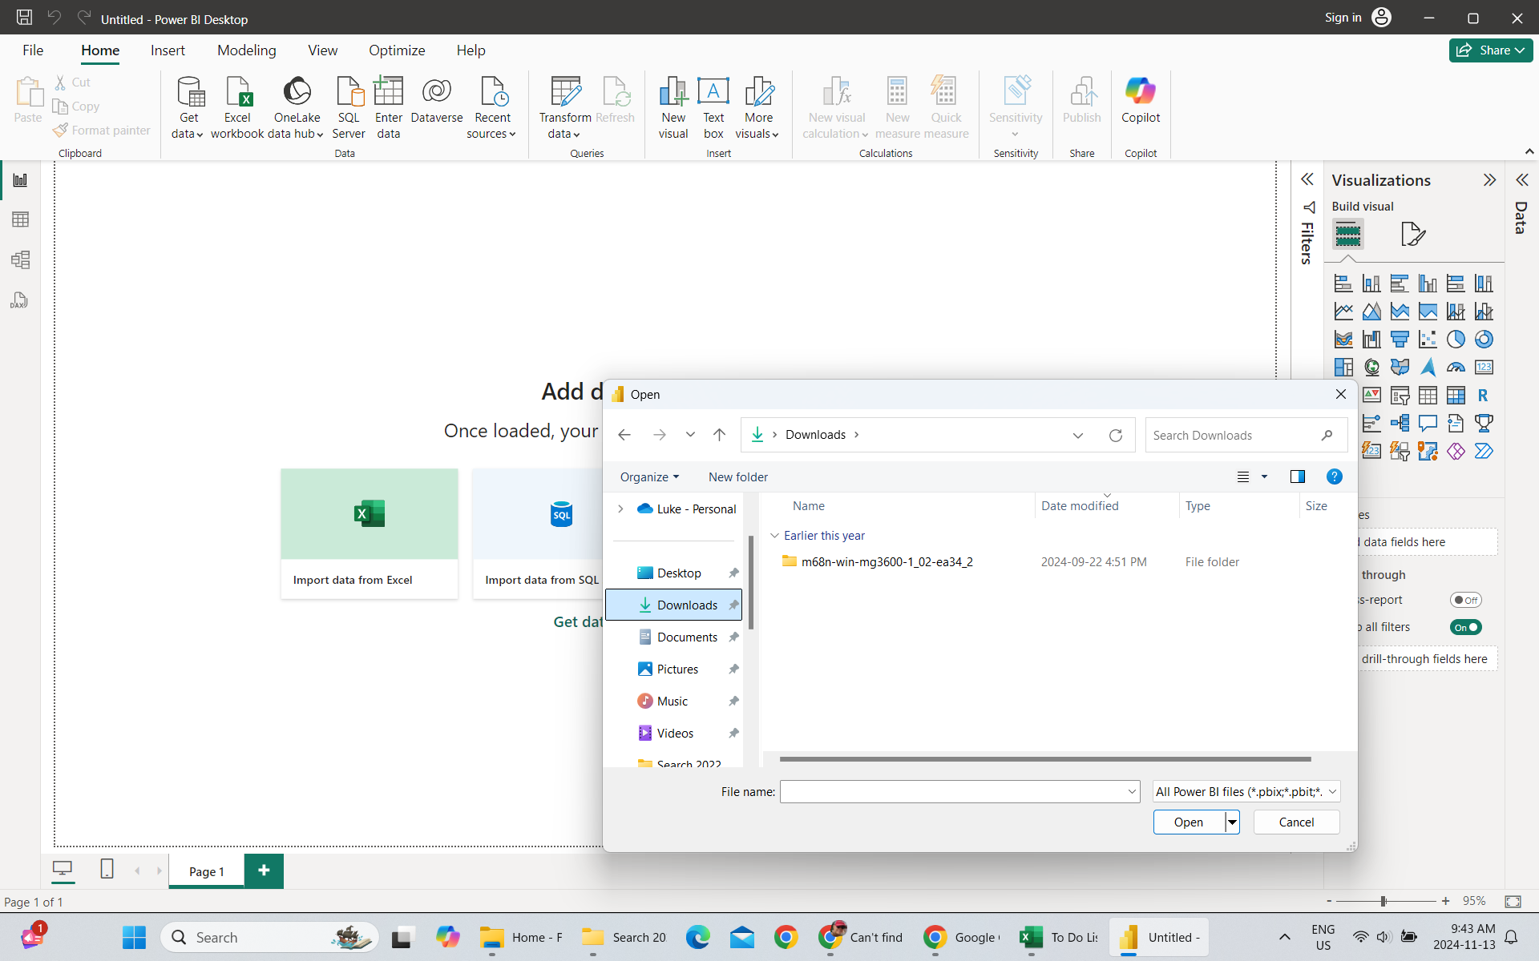This screenshot has height=961, width=1539.
Task: Turn on cross-report toggle
Action: (1465, 600)
